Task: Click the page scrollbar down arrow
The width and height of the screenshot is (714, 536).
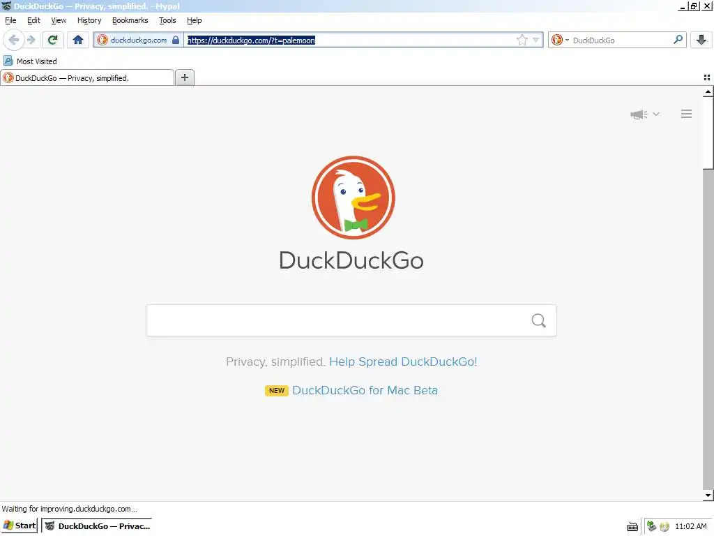Action: pos(708,496)
